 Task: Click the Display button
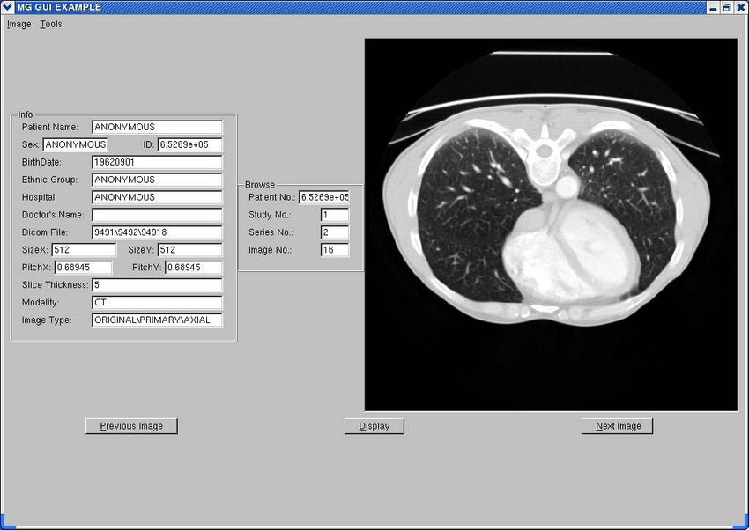(374, 426)
